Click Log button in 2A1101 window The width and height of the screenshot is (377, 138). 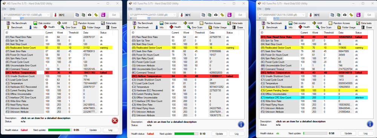pyautogui.click(x=110, y=130)
